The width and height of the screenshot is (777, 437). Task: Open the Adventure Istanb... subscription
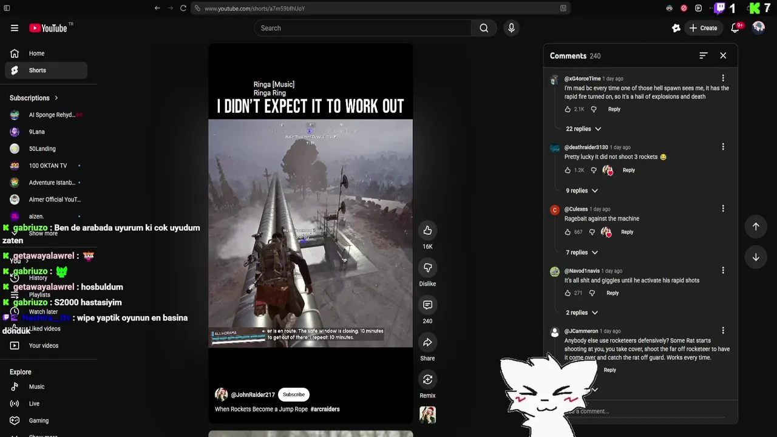click(x=46, y=183)
